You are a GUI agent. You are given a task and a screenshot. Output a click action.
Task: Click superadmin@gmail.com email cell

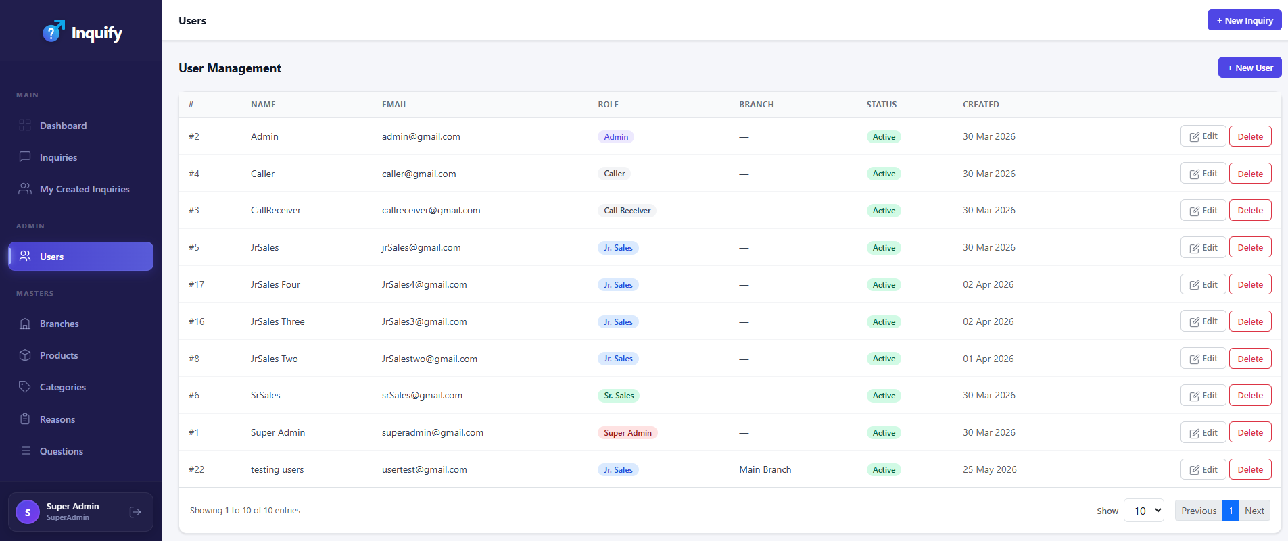tap(432, 432)
